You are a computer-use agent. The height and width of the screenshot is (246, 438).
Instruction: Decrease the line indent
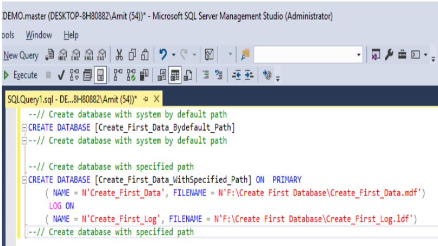coord(236,75)
